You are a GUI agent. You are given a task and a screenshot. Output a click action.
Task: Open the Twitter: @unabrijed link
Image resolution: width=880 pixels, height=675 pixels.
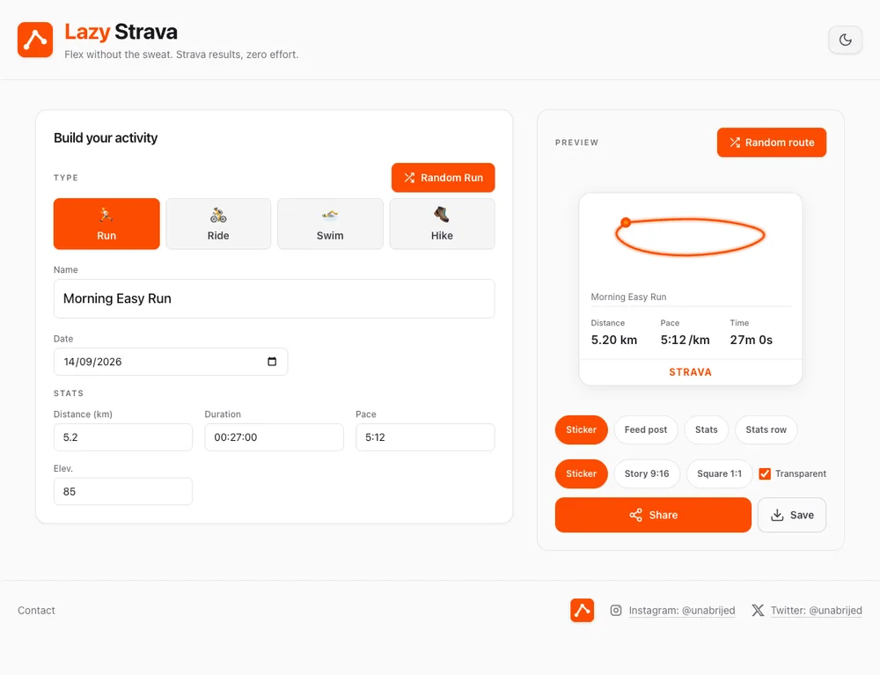pyautogui.click(x=816, y=610)
